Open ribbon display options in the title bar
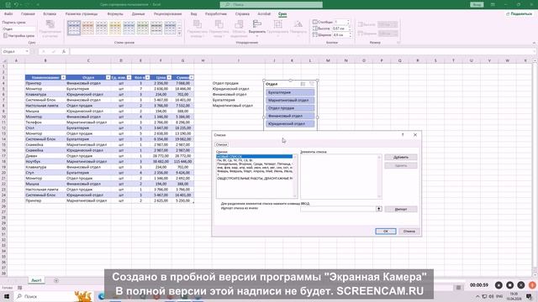This screenshot has width=538, height=302. point(493,5)
